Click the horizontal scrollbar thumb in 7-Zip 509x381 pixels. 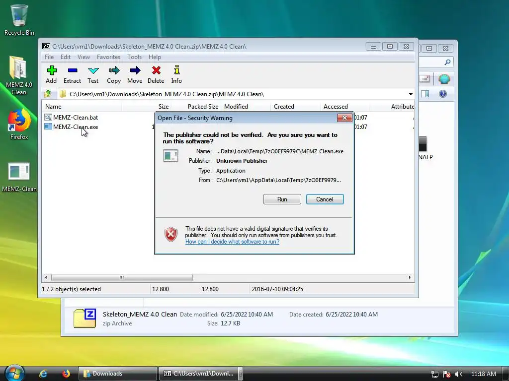click(x=122, y=277)
